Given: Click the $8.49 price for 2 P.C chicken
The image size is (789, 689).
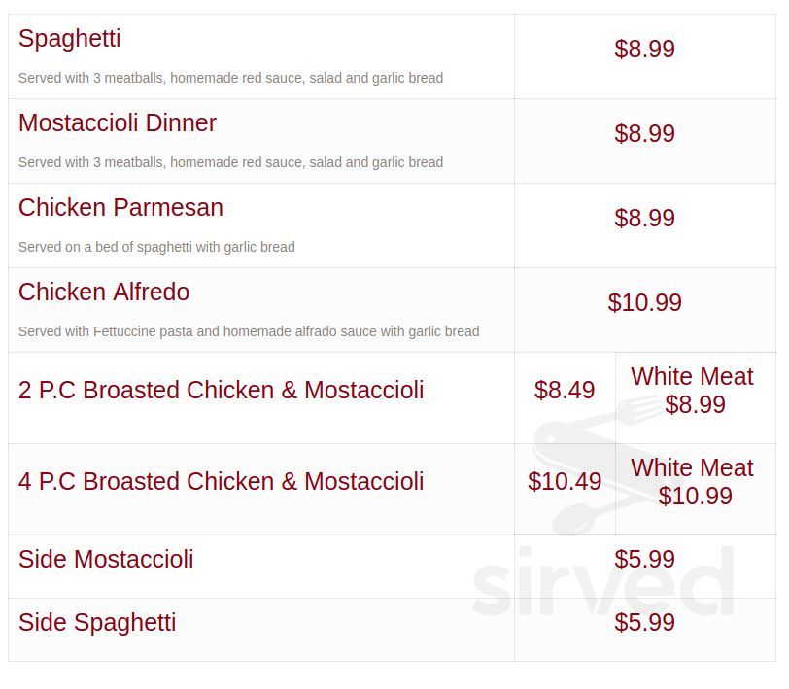Looking at the screenshot, I should click(x=565, y=390).
